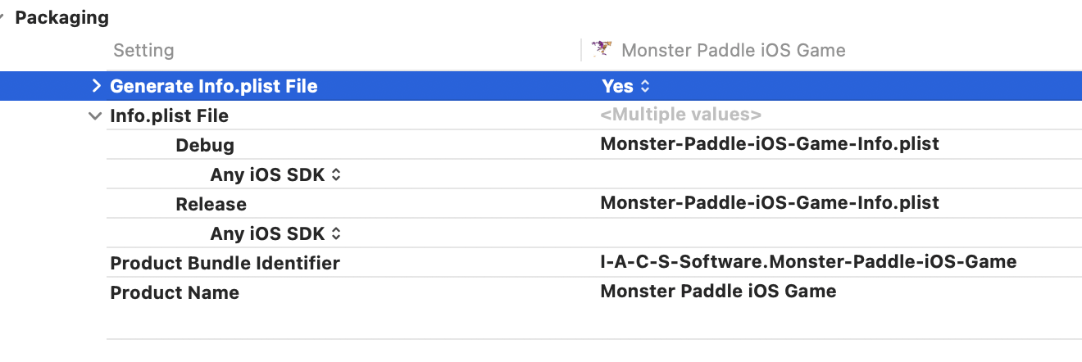Open Any iOS SDK popup under Debug

pos(275,174)
